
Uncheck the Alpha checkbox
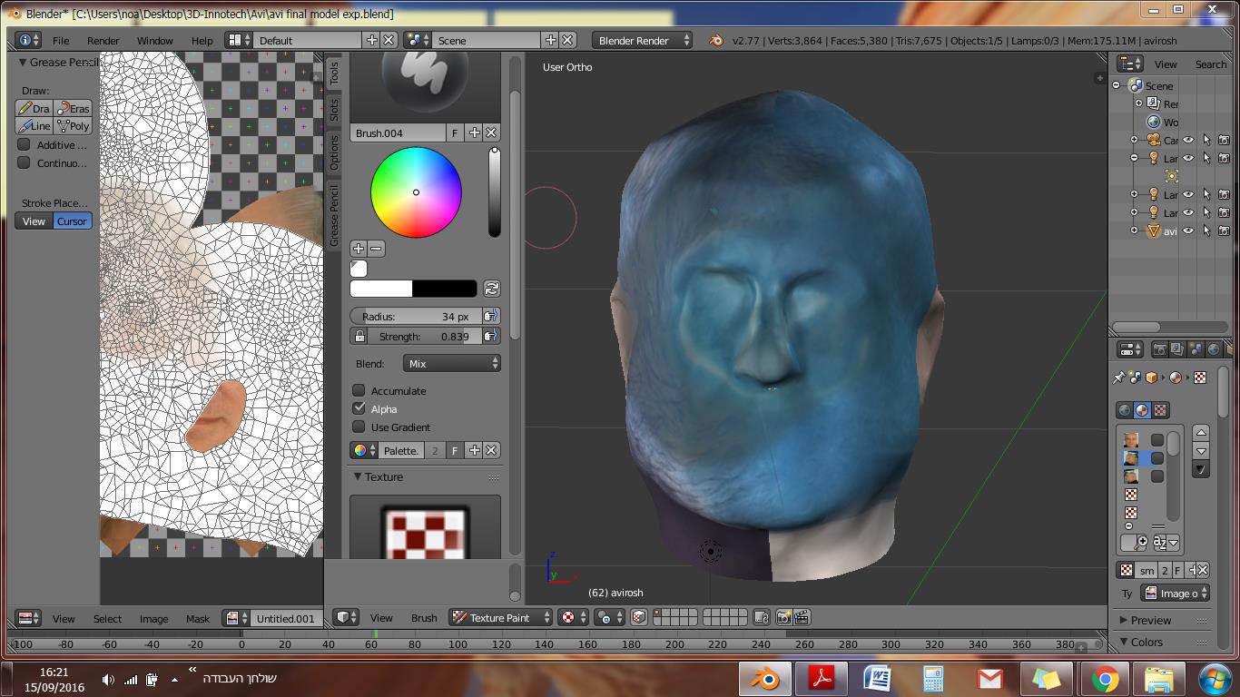pyautogui.click(x=359, y=408)
